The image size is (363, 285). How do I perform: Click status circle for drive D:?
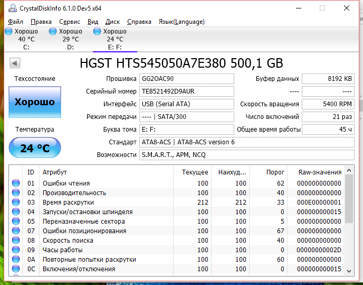coord(53,31)
